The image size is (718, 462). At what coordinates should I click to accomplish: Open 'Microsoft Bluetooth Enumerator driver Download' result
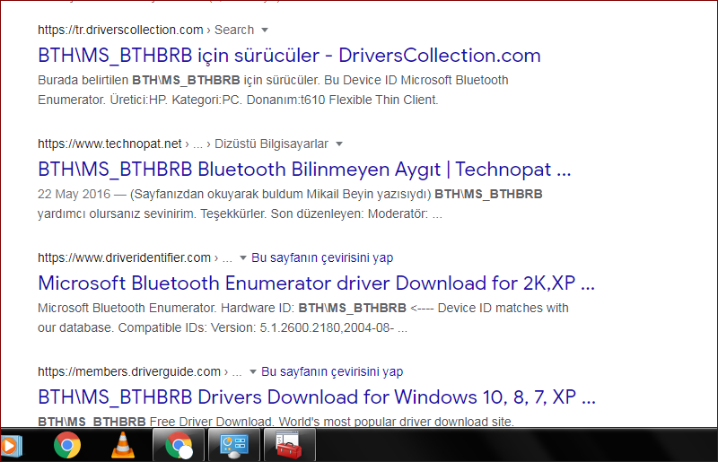tap(317, 283)
